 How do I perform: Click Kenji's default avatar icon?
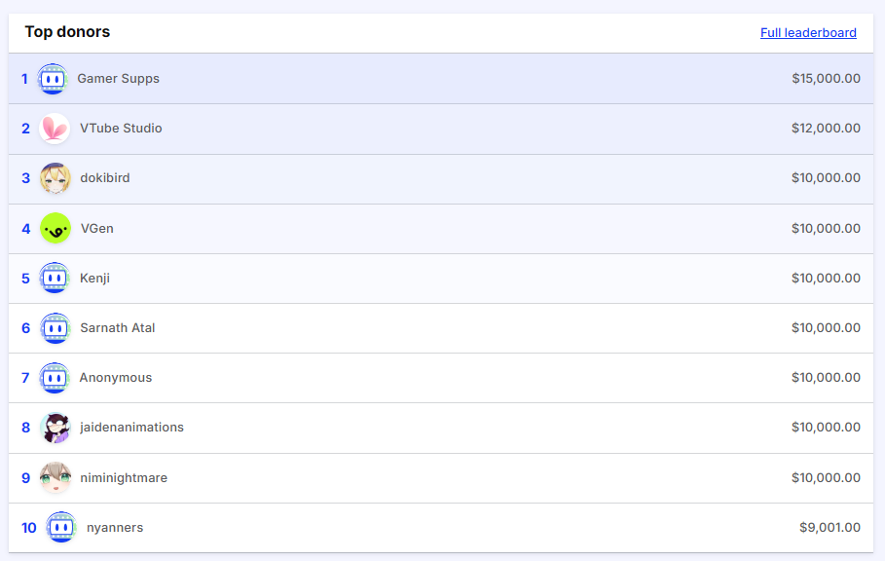(55, 278)
